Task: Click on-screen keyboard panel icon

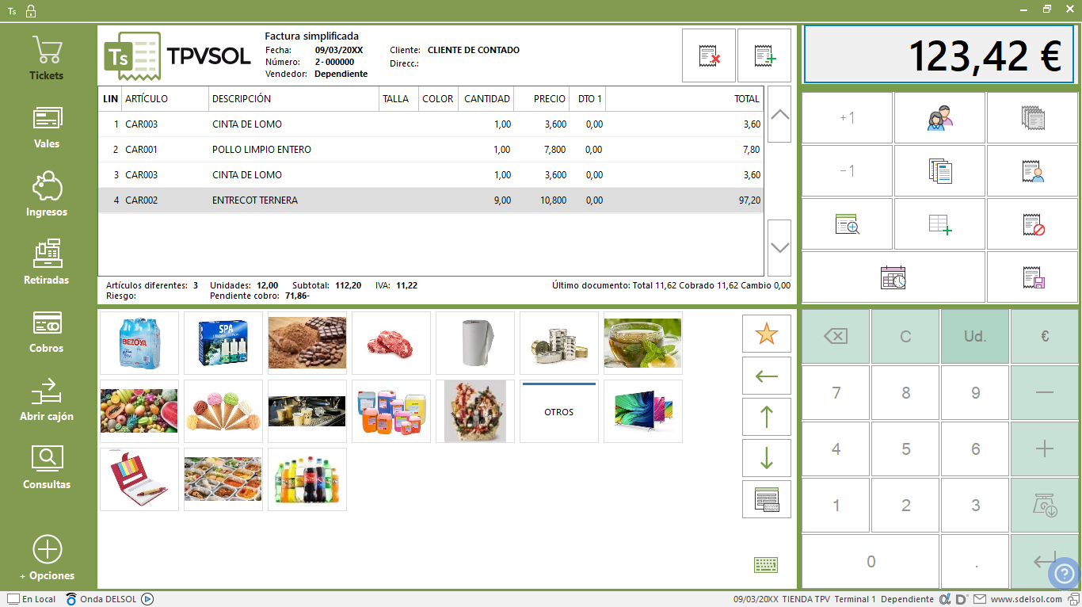Action: pyautogui.click(x=767, y=499)
